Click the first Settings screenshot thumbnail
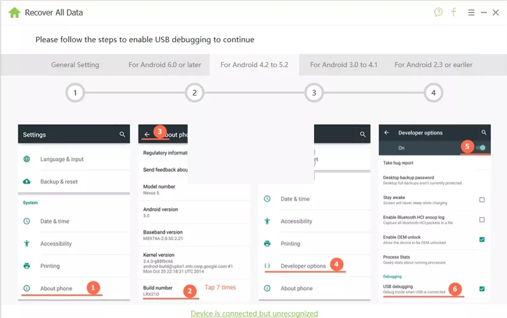The height and width of the screenshot is (318, 507). (74, 212)
